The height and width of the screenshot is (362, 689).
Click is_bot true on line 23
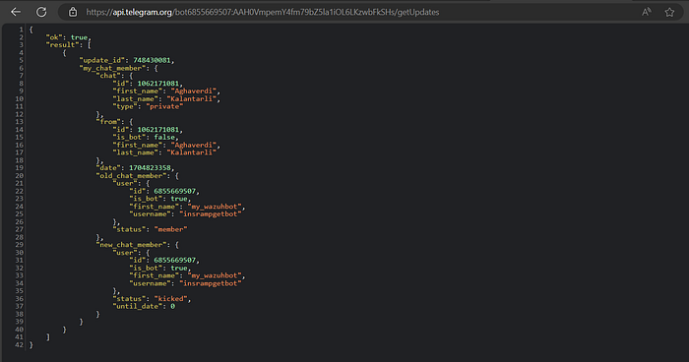click(179, 199)
